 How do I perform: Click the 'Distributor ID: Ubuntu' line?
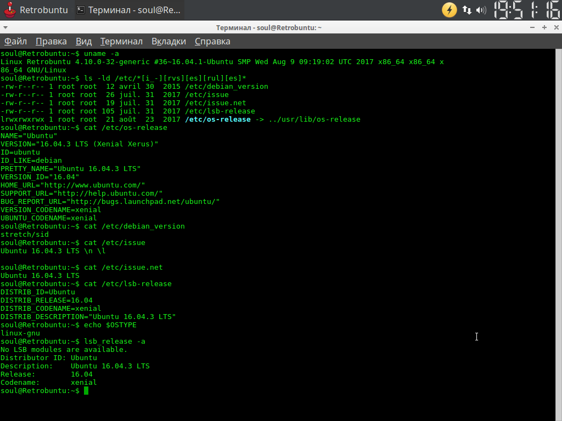coord(49,359)
